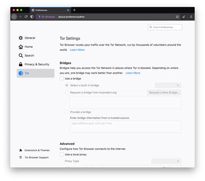Click the gear icon on Preferences tab
205x181 pixels.
pyautogui.click(x=33, y=10)
